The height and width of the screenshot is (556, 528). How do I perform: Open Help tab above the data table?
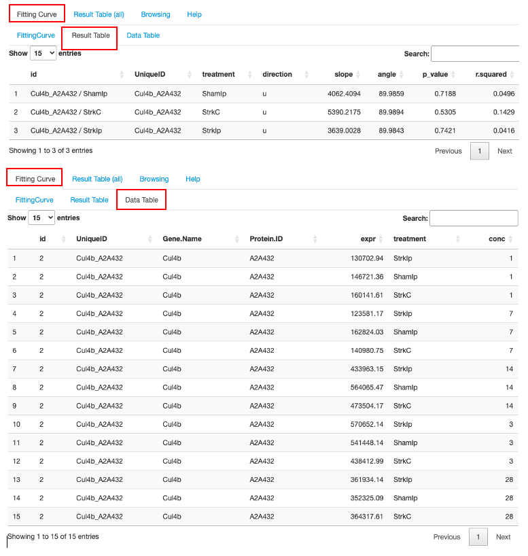[193, 179]
